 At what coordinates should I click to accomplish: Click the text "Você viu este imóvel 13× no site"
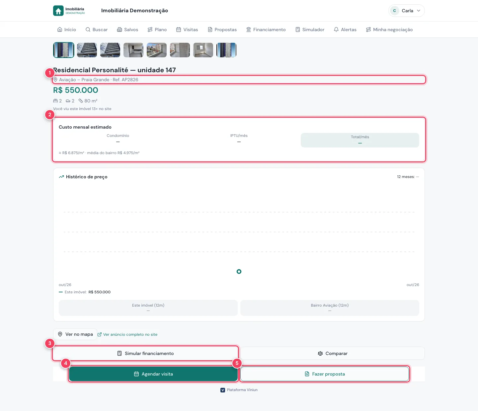82,109
